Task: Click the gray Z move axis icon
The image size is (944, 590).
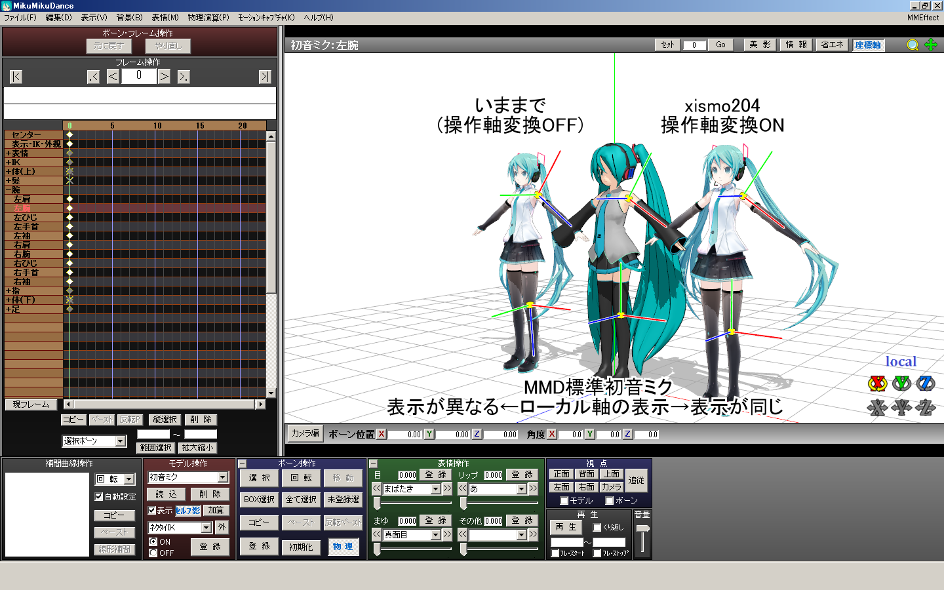Action: [x=926, y=408]
